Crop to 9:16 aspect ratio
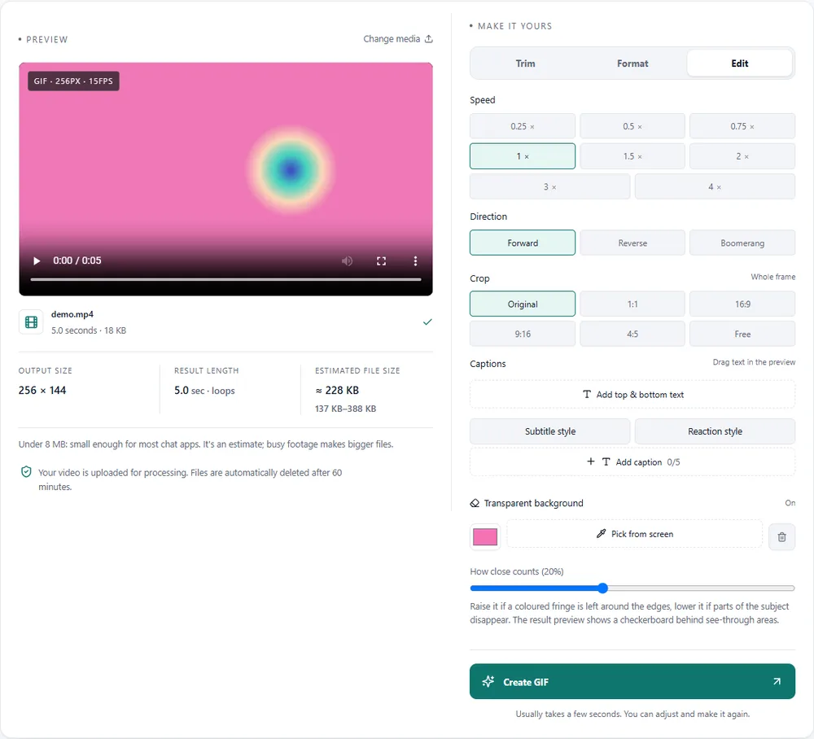 pyautogui.click(x=523, y=335)
